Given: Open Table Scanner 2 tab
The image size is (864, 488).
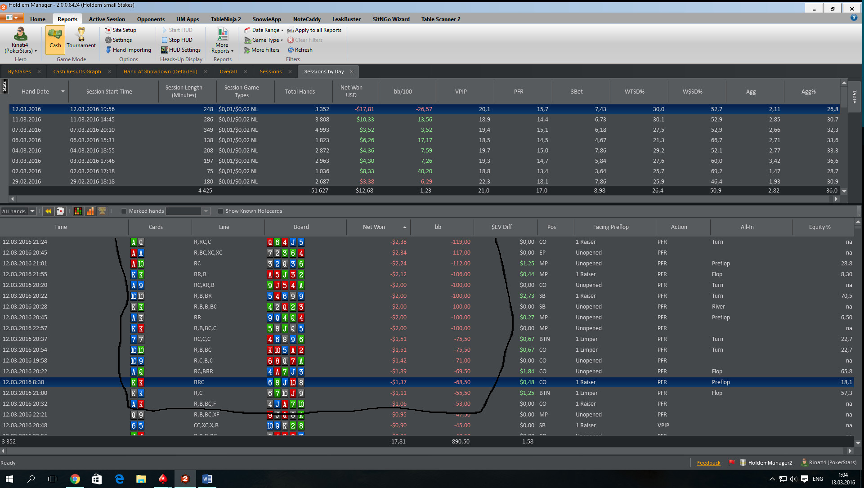Looking at the screenshot, I should coord(441,19).
